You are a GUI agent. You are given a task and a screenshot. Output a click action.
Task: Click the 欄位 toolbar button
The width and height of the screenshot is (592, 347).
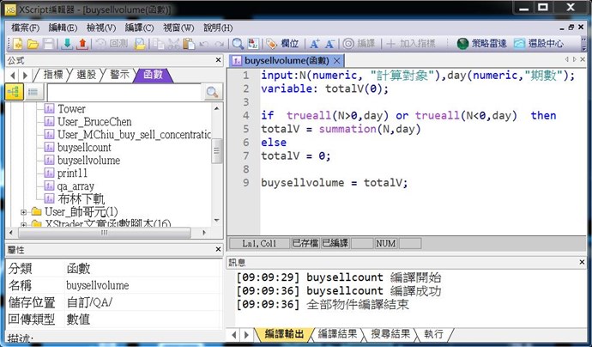pyautogui.click(x=283, y=44)
